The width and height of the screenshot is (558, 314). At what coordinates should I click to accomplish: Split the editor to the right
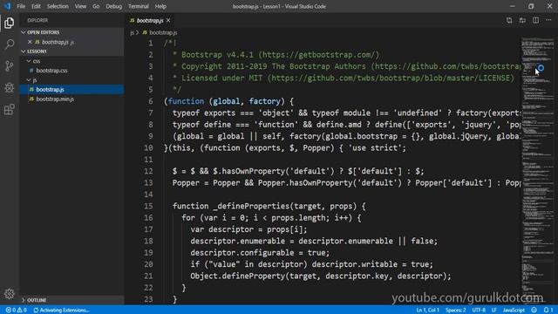535,20
